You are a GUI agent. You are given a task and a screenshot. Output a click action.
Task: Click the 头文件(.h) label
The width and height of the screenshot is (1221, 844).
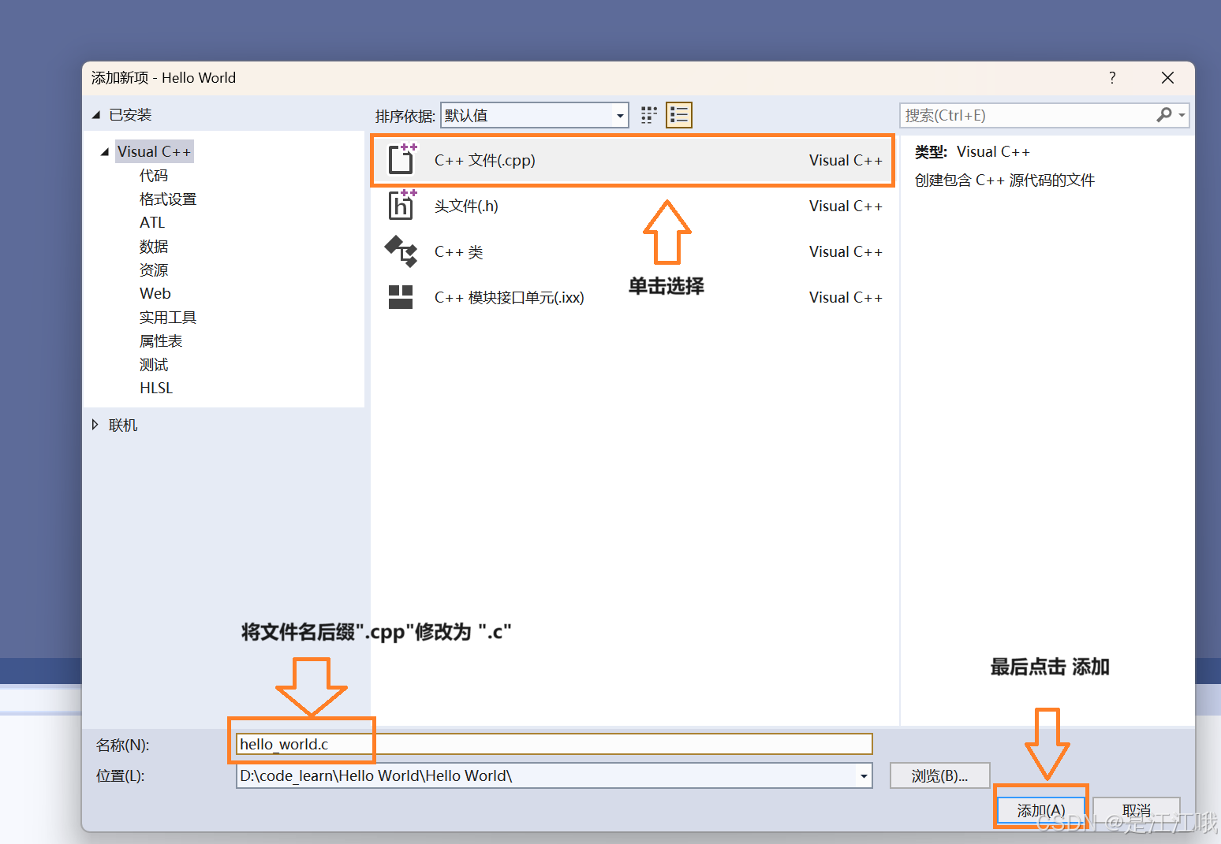click(466, 206)
